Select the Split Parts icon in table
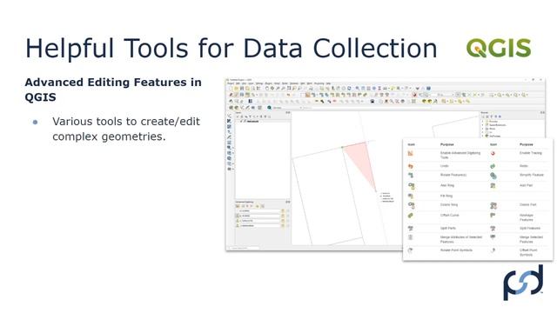 click(x=411, y=228)
